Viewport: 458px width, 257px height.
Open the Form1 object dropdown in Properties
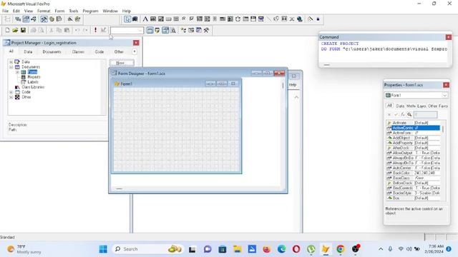(x=444, y=95)
